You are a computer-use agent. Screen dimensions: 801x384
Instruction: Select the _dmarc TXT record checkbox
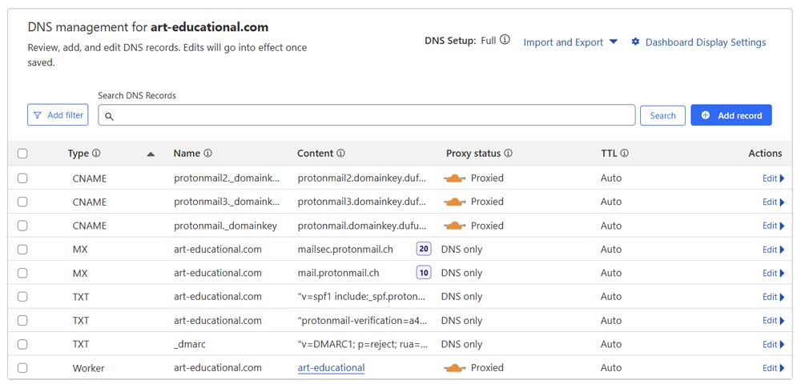pos(22,345)
